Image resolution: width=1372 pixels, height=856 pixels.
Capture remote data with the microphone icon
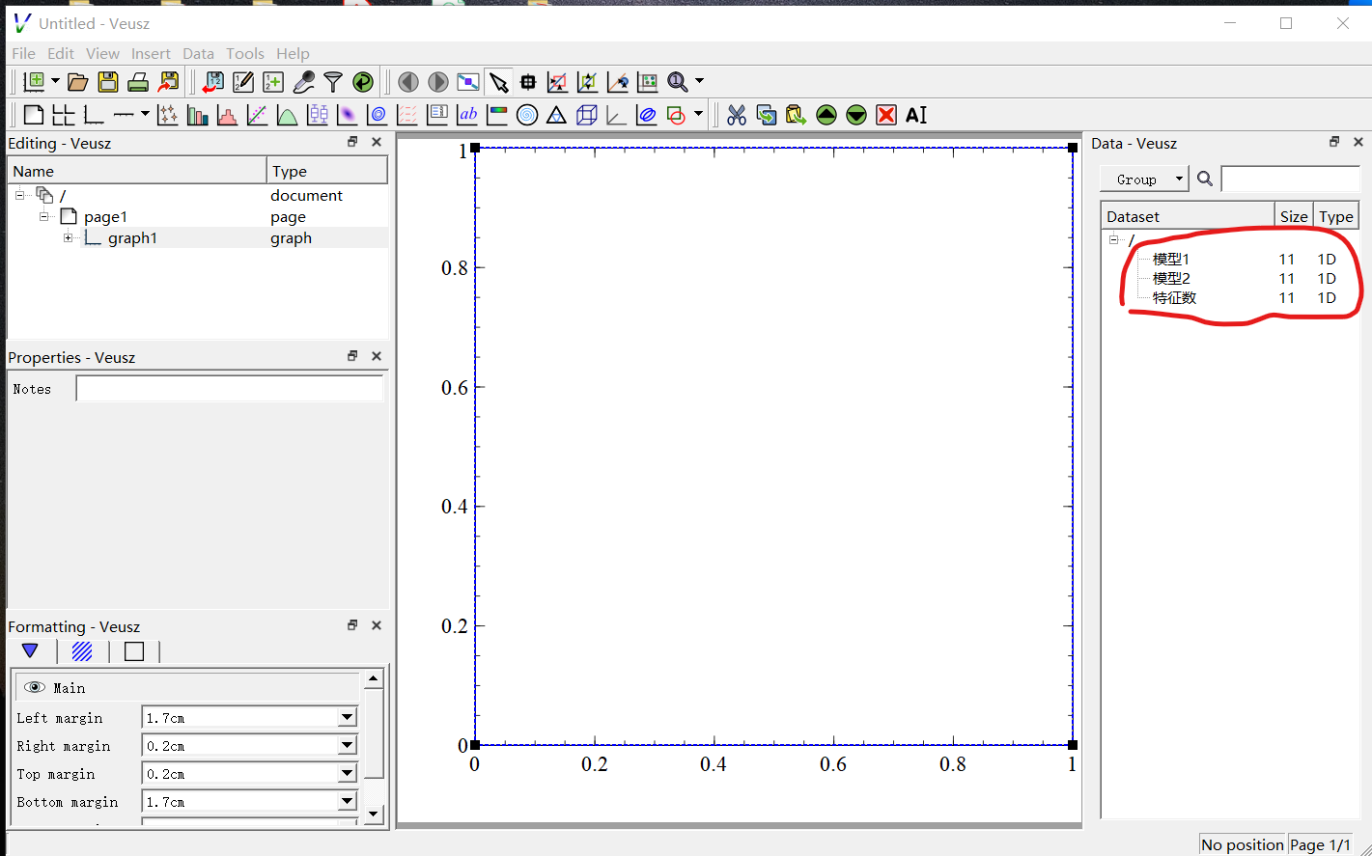(x=303, y=82)
